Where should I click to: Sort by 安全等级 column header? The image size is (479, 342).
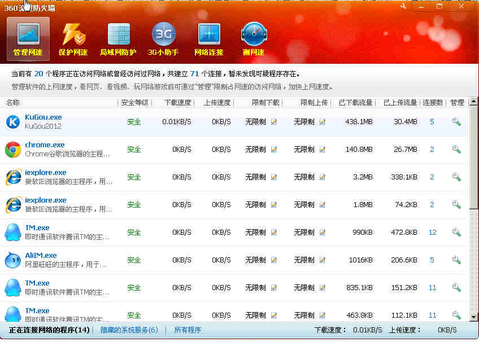pyautogui.click(x=134, y=103)
